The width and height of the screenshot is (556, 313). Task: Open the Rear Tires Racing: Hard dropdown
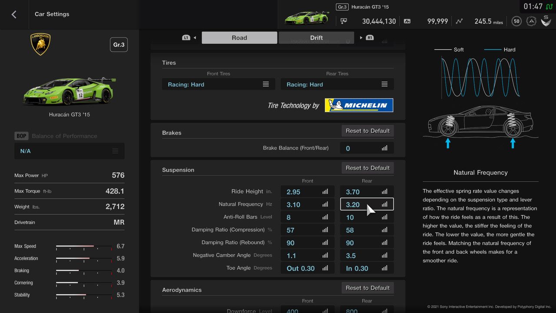pyautogui.click(x=337, y=84)
